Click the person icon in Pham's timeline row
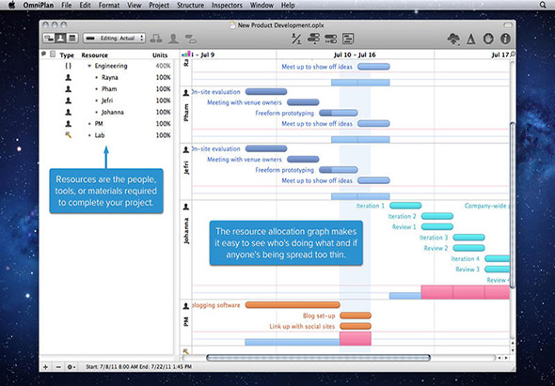The image size is (555, 386). click(x=186, y=93)
